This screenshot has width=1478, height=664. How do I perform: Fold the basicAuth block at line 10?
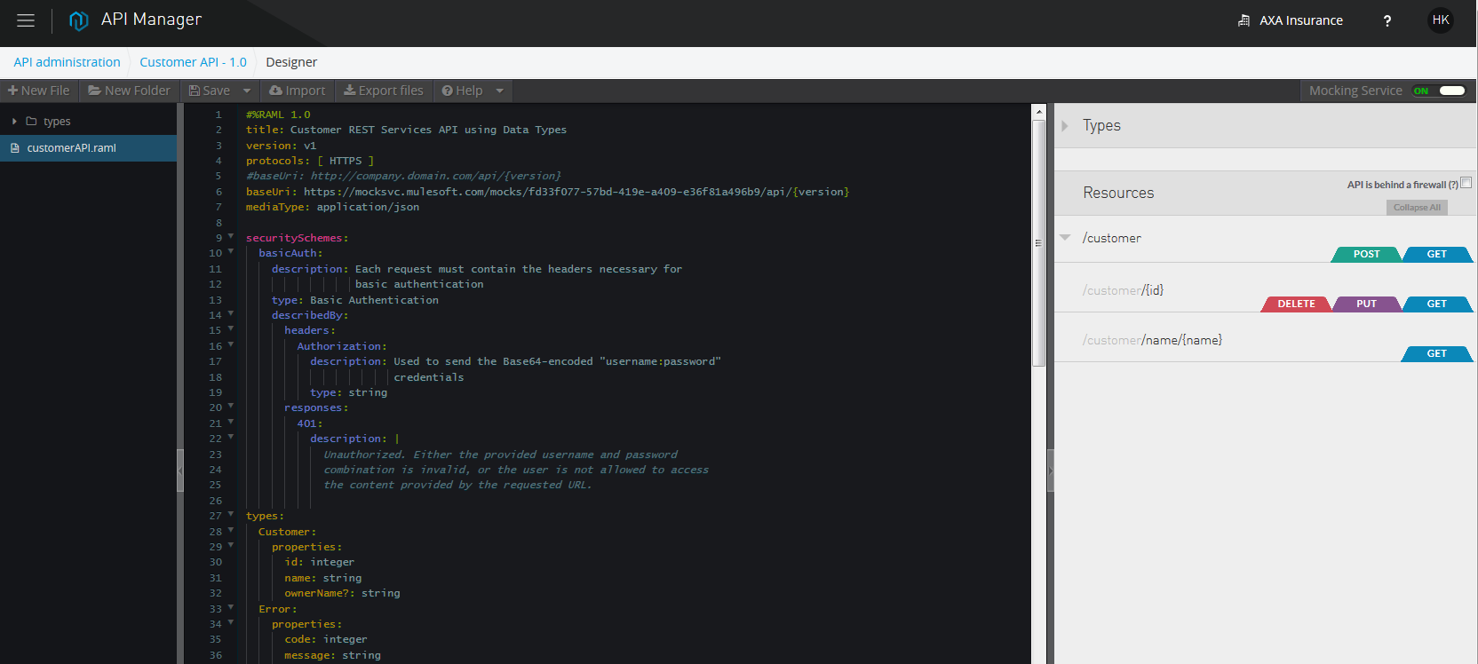(231, 252)
